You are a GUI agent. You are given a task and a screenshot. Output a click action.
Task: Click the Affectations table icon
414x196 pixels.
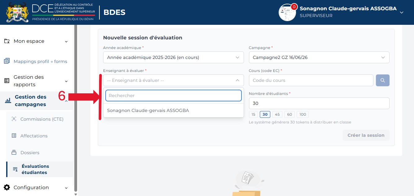[x=14, y=136]
